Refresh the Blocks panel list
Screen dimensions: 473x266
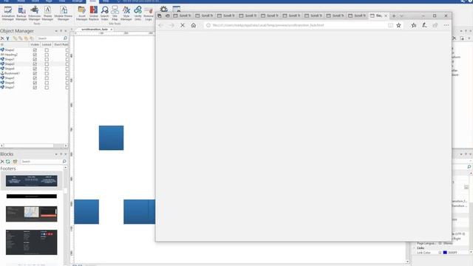point(8,162)
